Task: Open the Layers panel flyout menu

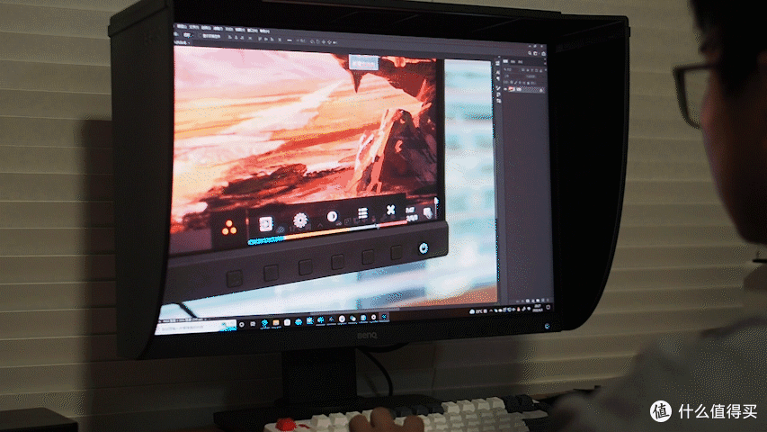Action: [544, 63]
